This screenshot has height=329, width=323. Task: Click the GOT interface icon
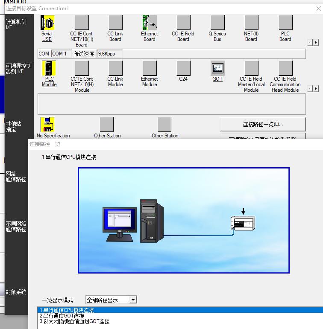(x=217, y=68)
